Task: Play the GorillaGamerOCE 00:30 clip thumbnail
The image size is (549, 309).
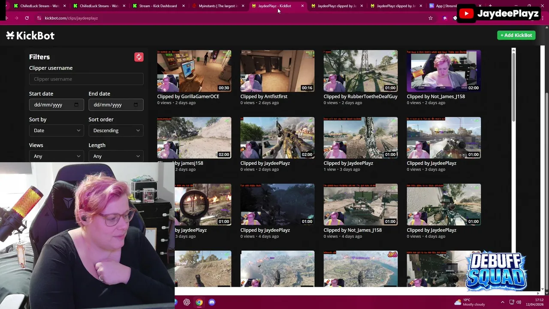Action: pyautogui.click(x=194, y=71)
